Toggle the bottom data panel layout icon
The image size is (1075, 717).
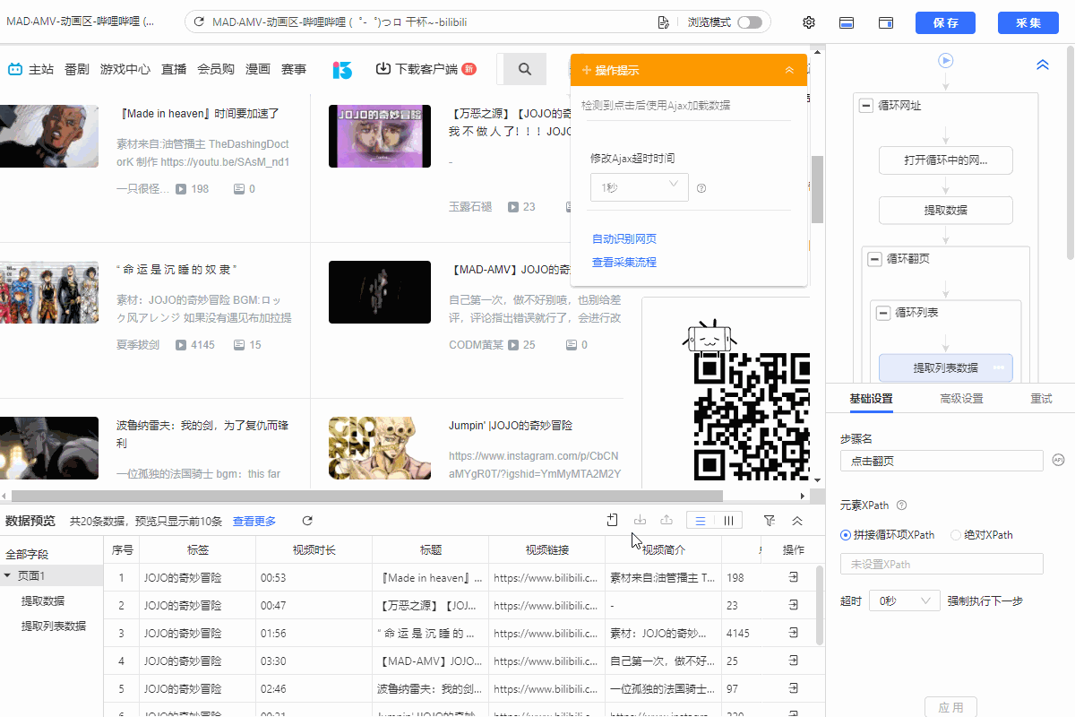(x=846, y=22)
